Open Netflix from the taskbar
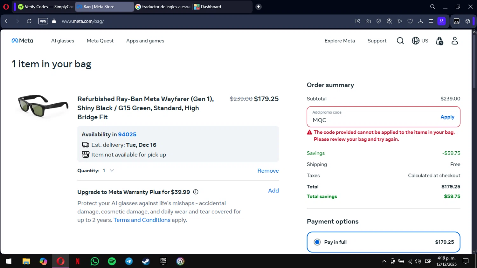Screen dimensions: 477x268 (78, 261)
